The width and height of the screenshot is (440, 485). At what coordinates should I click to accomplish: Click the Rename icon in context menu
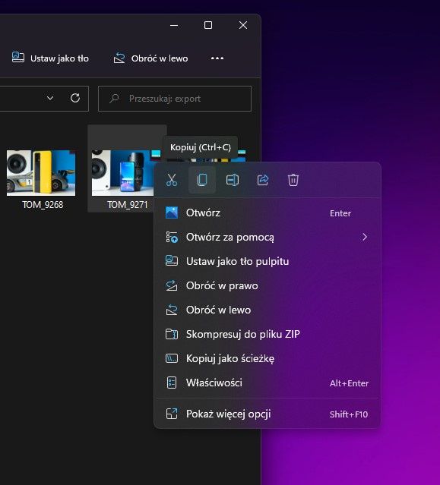[233, 180]
